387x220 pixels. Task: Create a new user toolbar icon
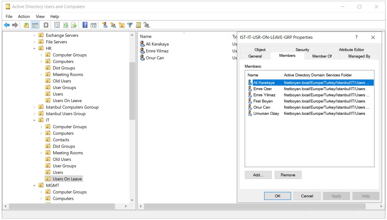pyautogui.click(x=105, y=25)
